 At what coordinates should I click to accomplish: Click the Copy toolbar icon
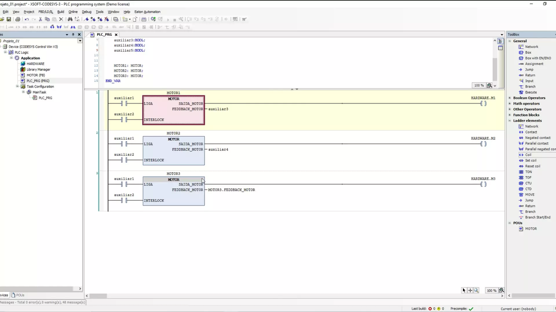[x=47, y=19]
